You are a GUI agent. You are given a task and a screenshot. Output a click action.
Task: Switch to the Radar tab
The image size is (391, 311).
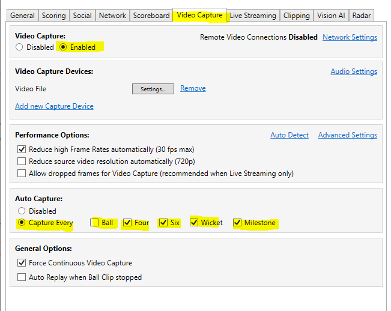(x=362, y=16)
